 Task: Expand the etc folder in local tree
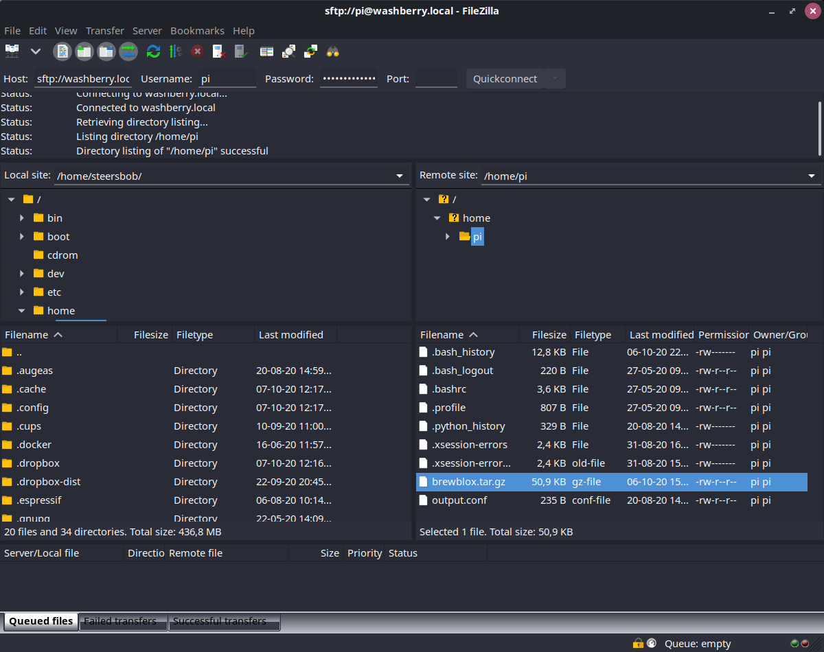tap(22, 292)
